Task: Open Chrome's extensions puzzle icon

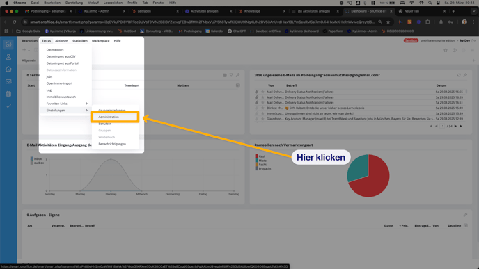Action: [427, 22]
